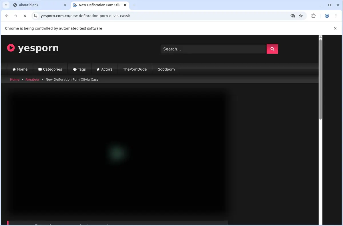
Task: Follow the Home breadcrumb link
Action: pyautogui.click(x=15, y=80)
